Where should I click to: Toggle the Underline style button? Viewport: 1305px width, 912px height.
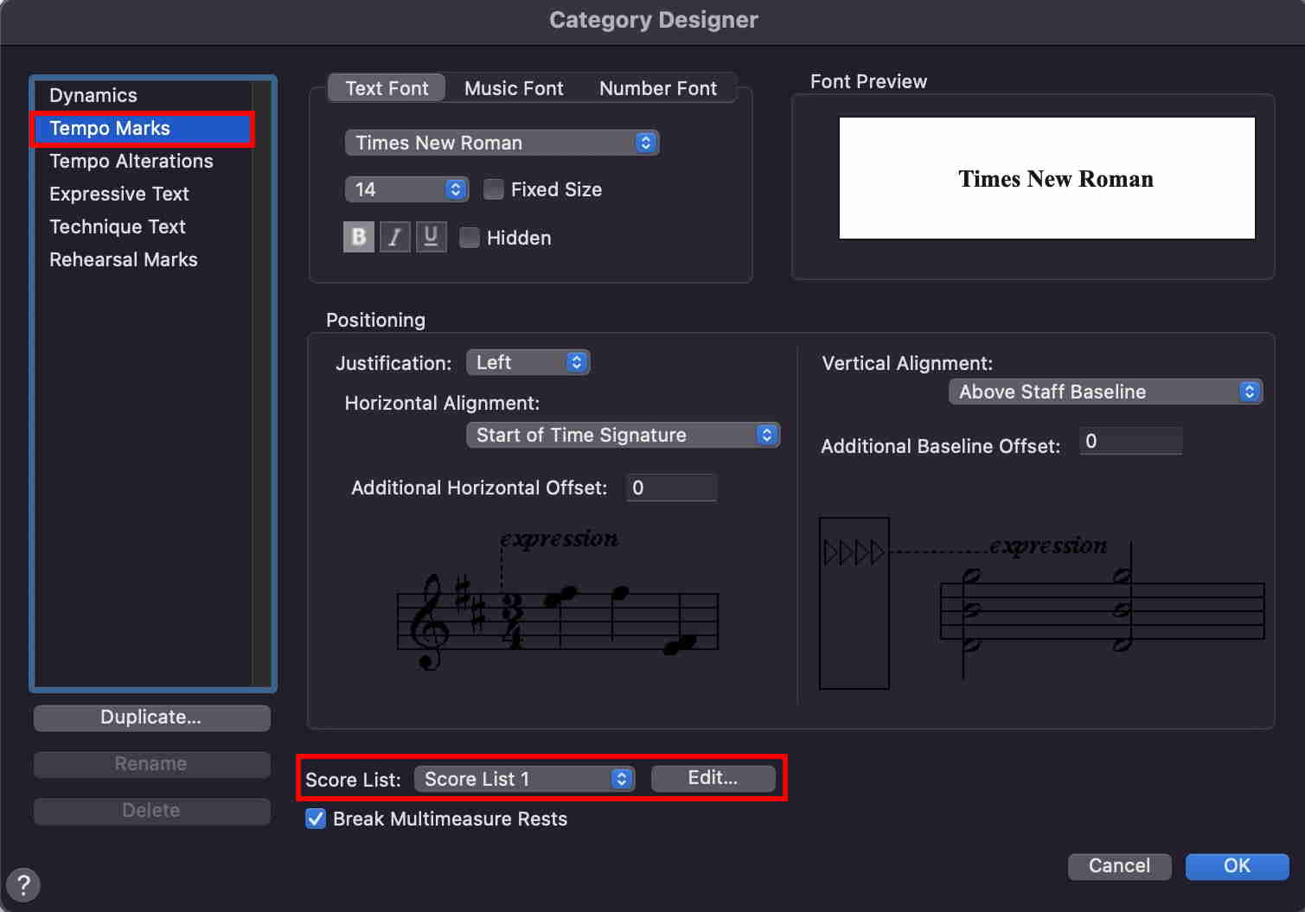(x=431, y=237)
